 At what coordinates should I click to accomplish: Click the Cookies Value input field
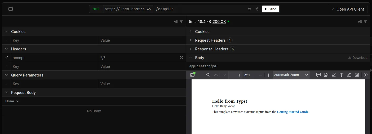click(x=142, y=40)
